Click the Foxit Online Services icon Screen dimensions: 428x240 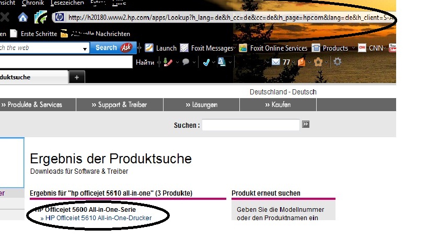coord(243,48)
